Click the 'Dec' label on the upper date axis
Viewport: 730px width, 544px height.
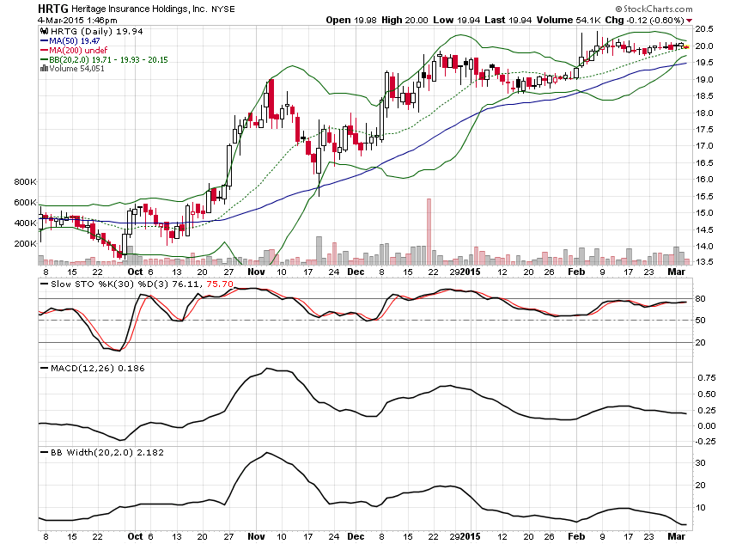coord(356,272)
